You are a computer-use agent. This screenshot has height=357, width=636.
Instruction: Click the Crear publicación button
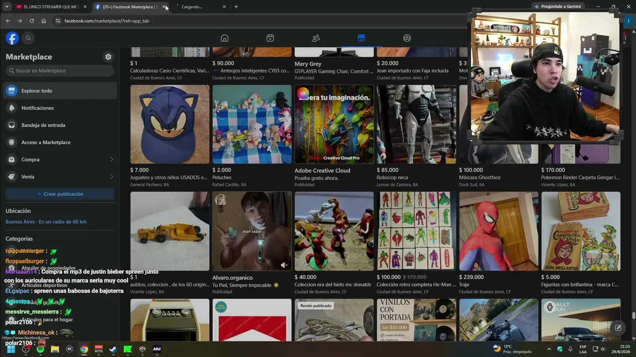(x=60, y=194)
